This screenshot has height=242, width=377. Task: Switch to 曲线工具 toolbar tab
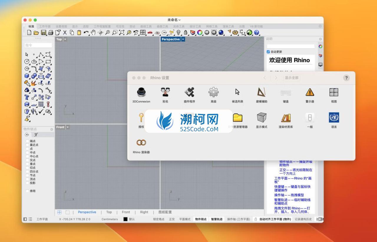[146, 27]
